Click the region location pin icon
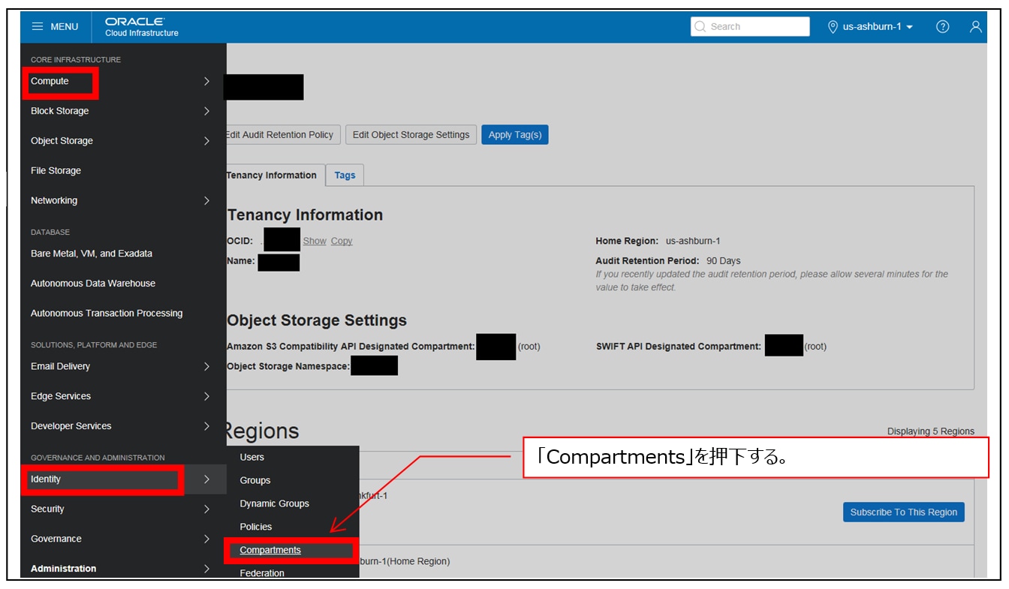Viewport: 1009px width, 589px height. pos(832,27)
